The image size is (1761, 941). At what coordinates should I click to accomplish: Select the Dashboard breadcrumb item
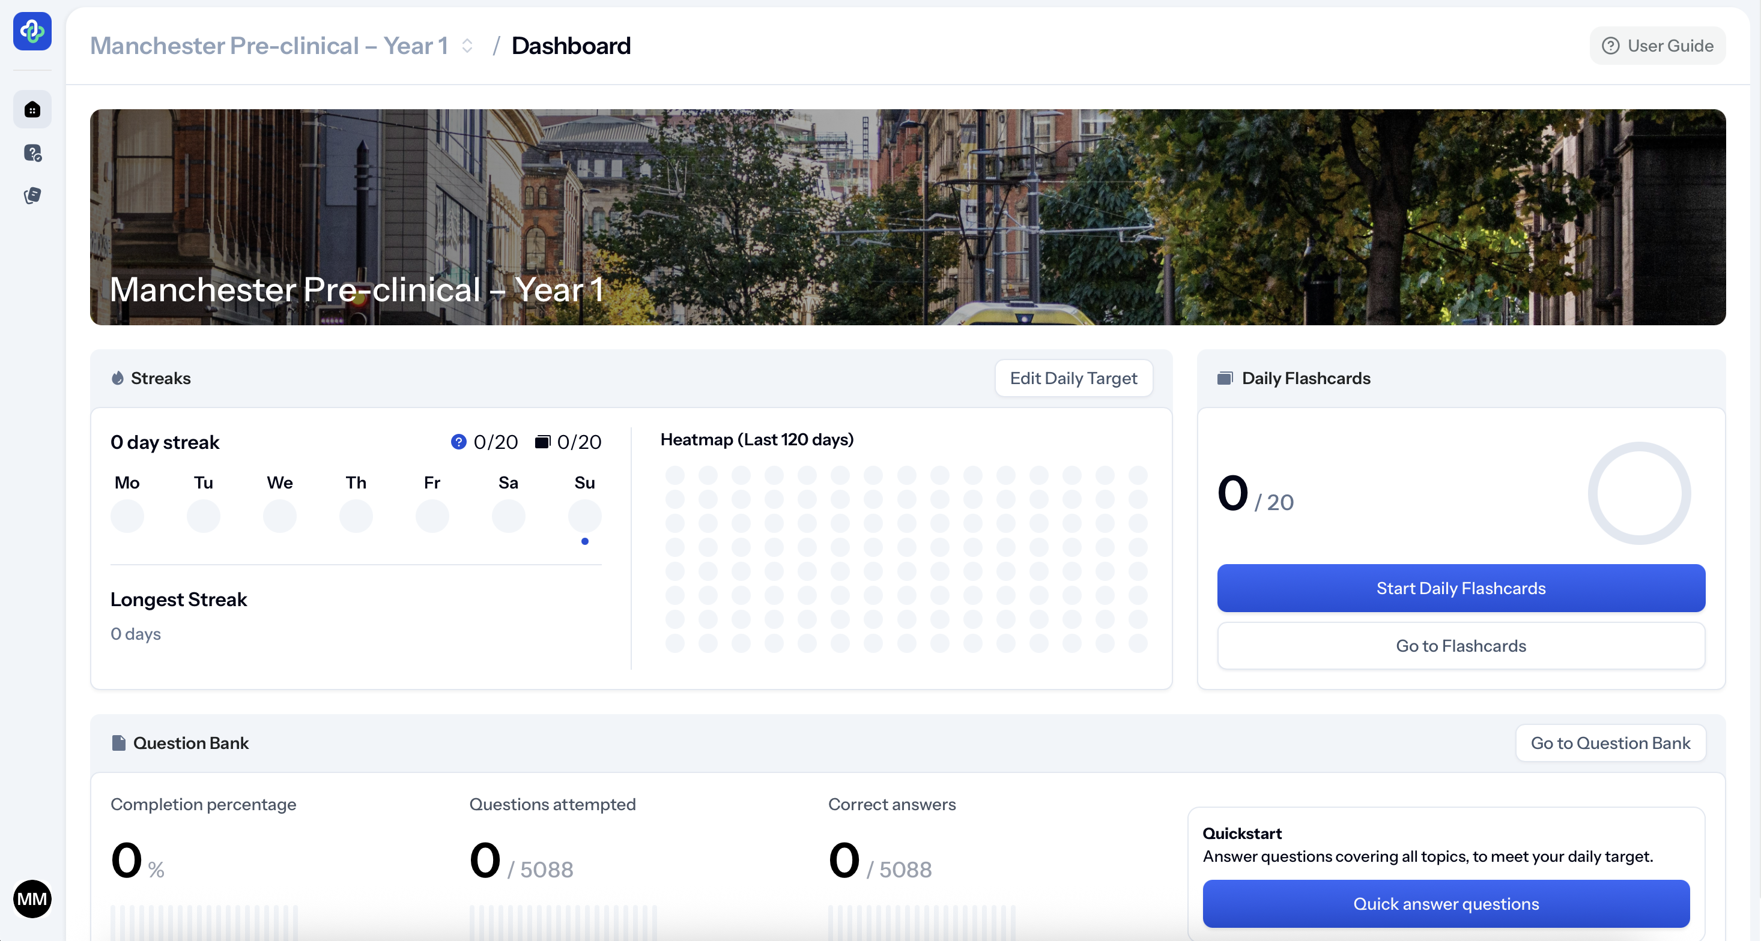coord(570,46)
